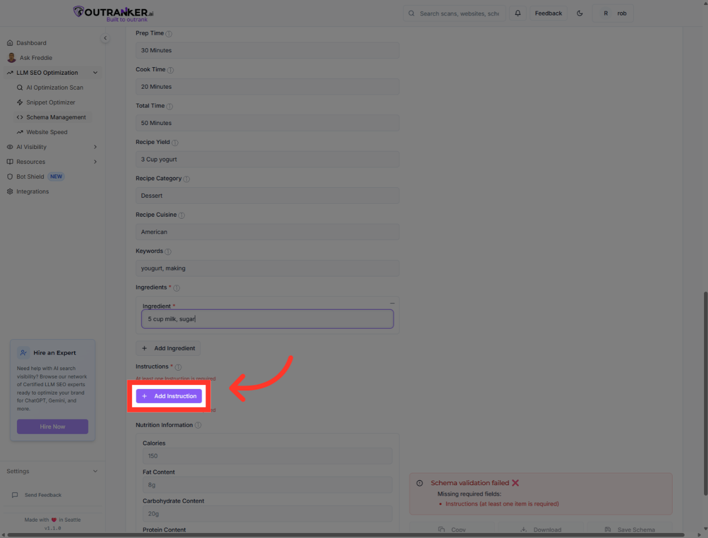Click the Outranker.ai logo
The width and height of the screenshot is (708, 538).
112,13
